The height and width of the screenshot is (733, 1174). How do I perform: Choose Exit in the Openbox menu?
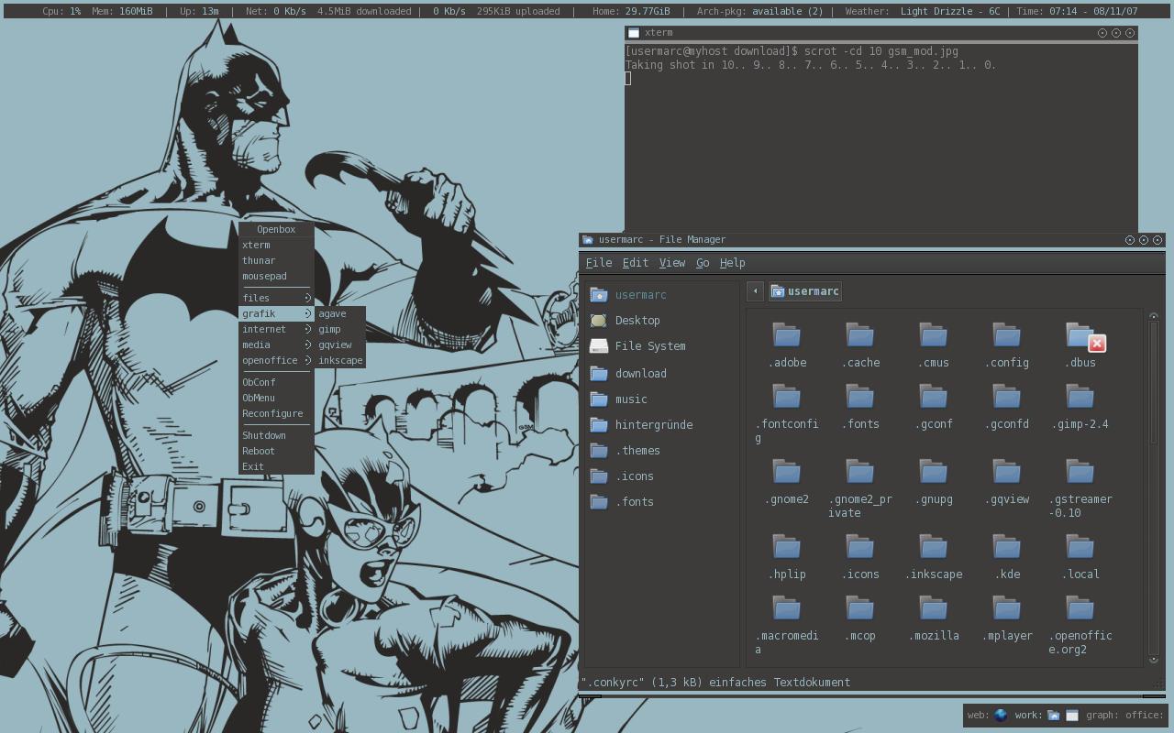click(276, 466)
